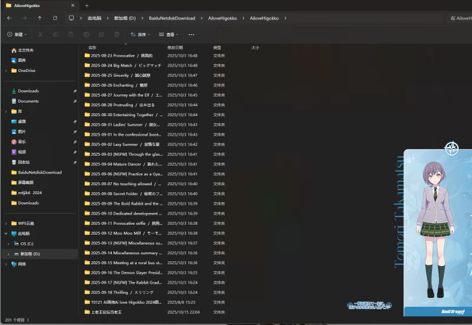The image size is (472, 325).
Task: Close the AiloveHigokko tab
Action: [73, 5]
